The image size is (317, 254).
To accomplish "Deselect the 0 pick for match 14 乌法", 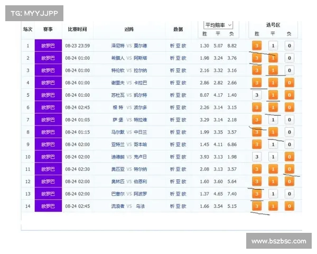I will (290, 206).
